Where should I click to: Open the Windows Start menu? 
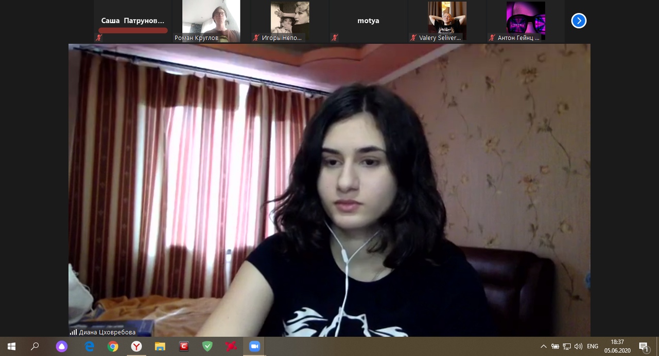pos(11,347)
